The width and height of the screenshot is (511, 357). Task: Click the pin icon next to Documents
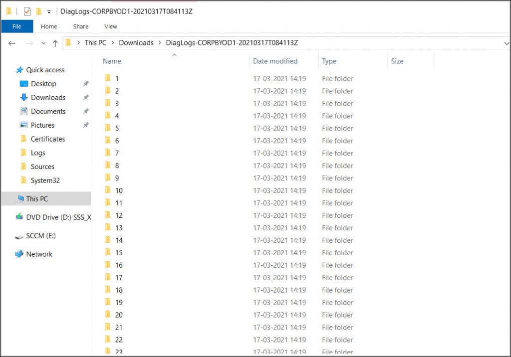86,111
